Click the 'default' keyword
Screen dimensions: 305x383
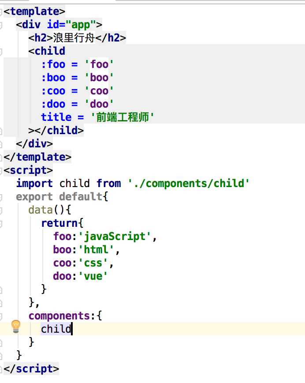point(81,197)
